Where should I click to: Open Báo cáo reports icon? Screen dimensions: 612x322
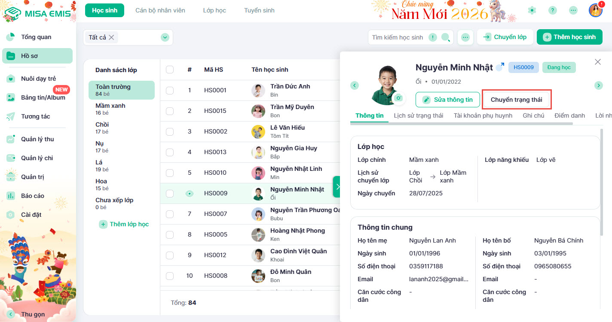tap(11, 196)
